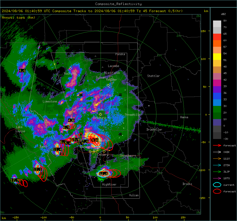The image size is (237, 221).
Task: Click the orange 111V arrow legend icon
Action: pos(217,158)
